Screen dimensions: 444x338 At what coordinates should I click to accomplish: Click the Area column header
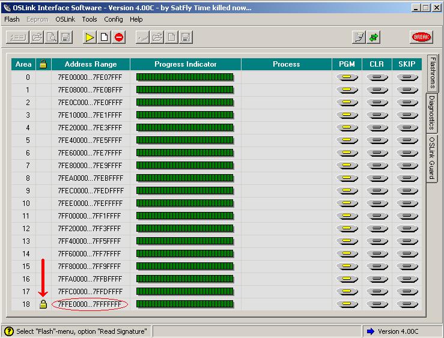point(23,64)
